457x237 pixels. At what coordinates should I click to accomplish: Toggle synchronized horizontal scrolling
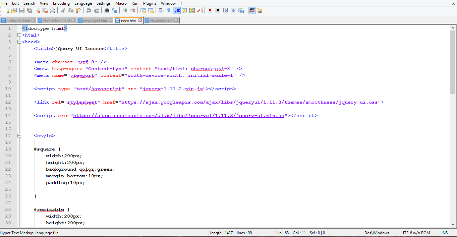tap(151, 10)
